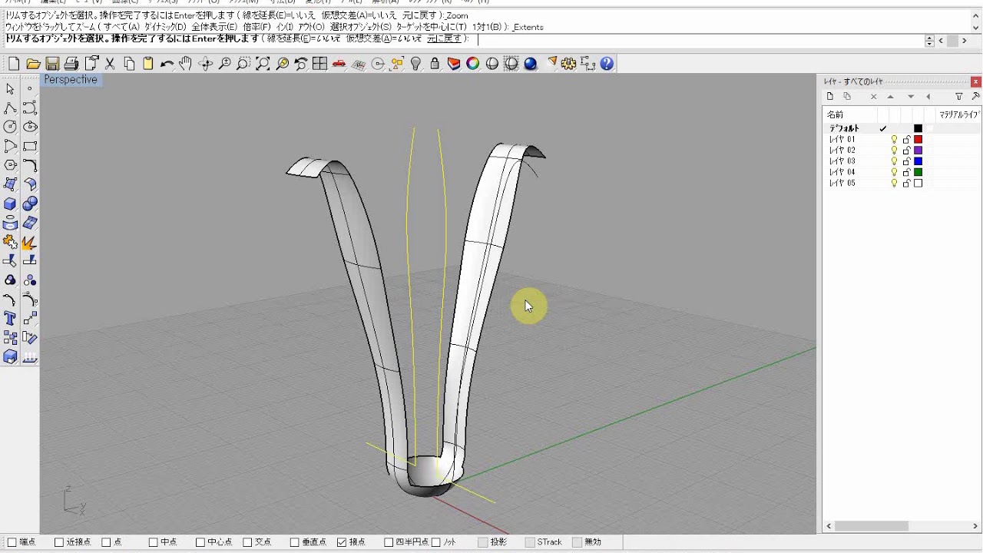Click the layer filter funnel icon
This screenshot has height=553, width=983.
pyautogui.click(x=958, y=97)
